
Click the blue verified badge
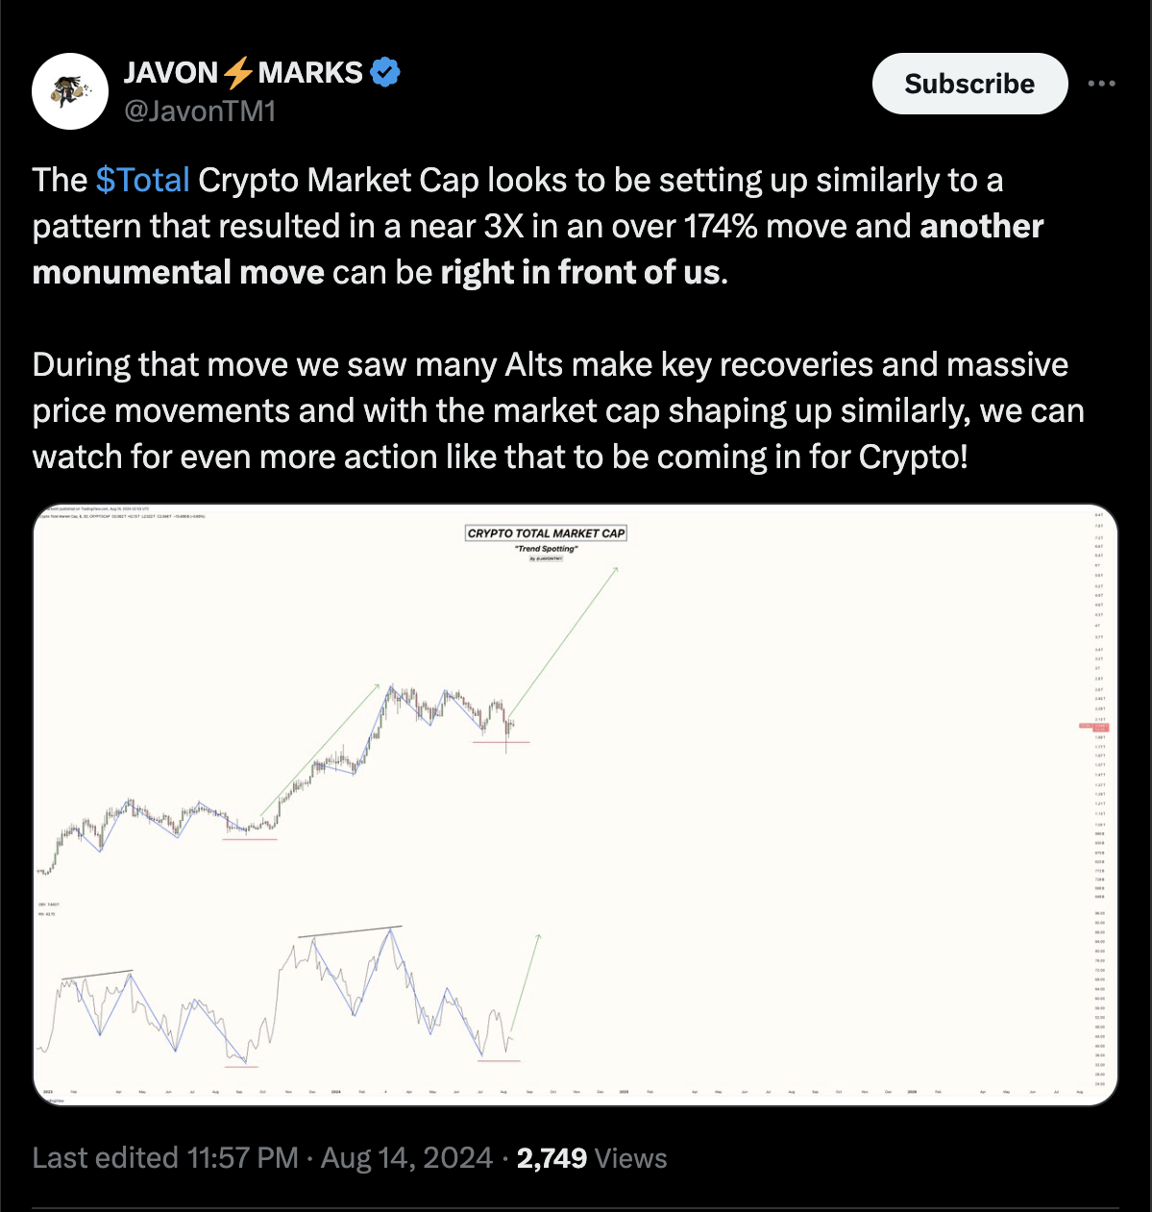(385, 72)
